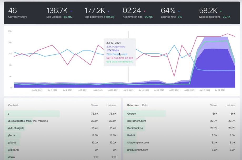
Task: Open the /blog/updates-from-the-frontline content page
Action: (x=30, y=121)
